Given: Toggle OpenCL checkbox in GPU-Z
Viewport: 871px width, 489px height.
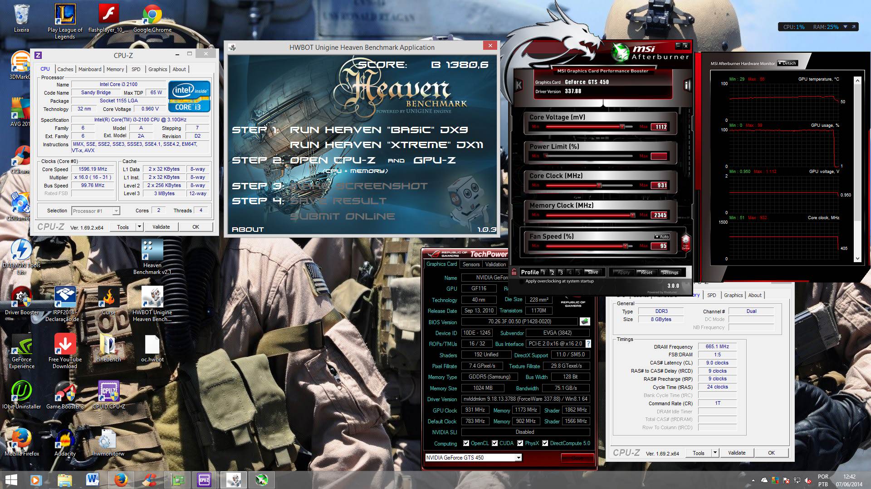Looking at the screenshot, I should [466, 443].
